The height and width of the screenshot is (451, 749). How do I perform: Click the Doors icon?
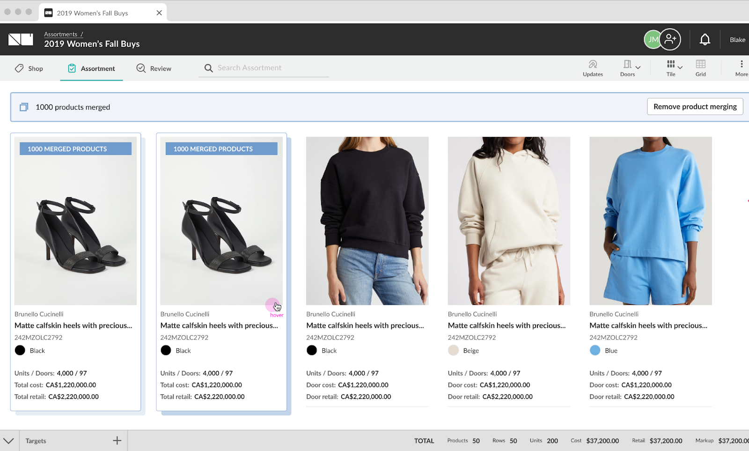(627, 64)
